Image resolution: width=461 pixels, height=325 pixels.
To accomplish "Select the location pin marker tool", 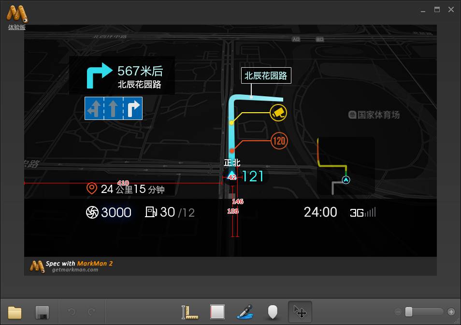I will [273, 312].
